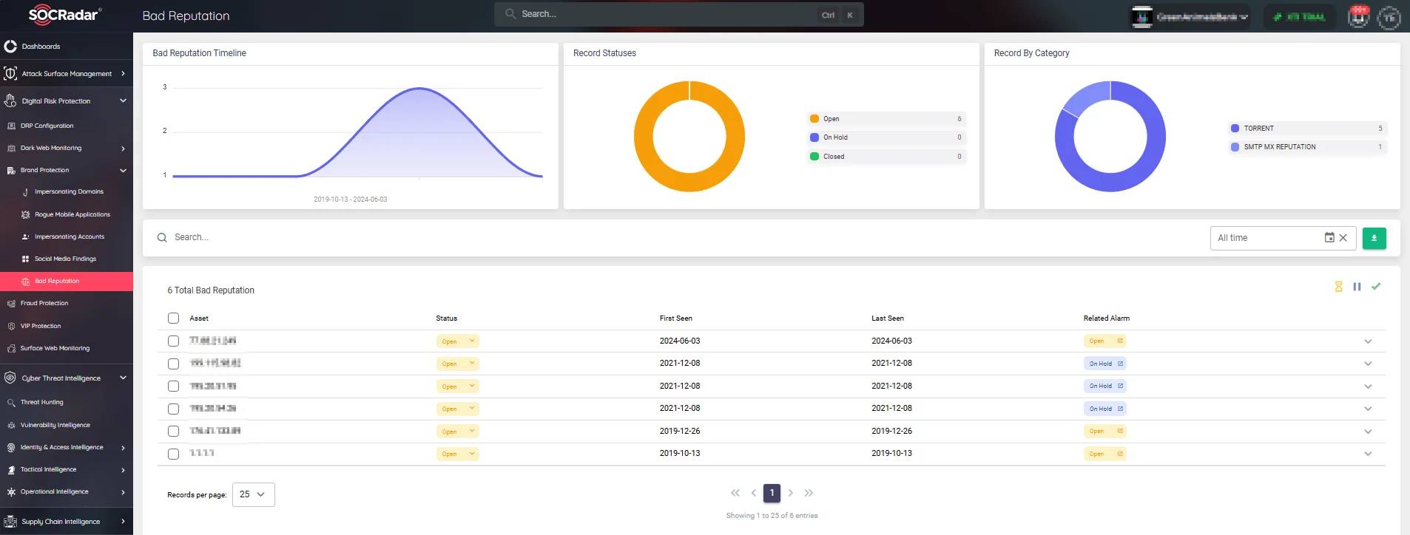Screen dimensions: 1410x535
Task: Open the calendar date picker icon
Action: tap(1329, 238)
